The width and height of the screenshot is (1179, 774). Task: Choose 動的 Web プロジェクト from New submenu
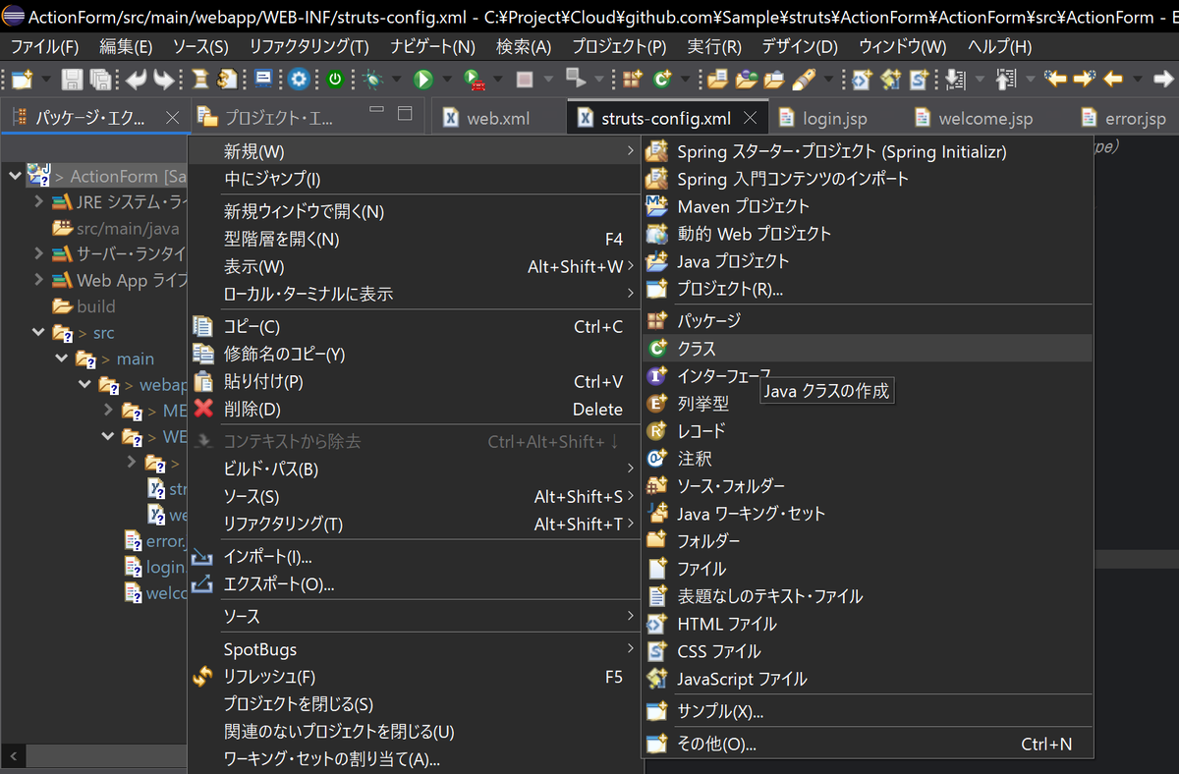pyautogui.click(x=867, y=234)
